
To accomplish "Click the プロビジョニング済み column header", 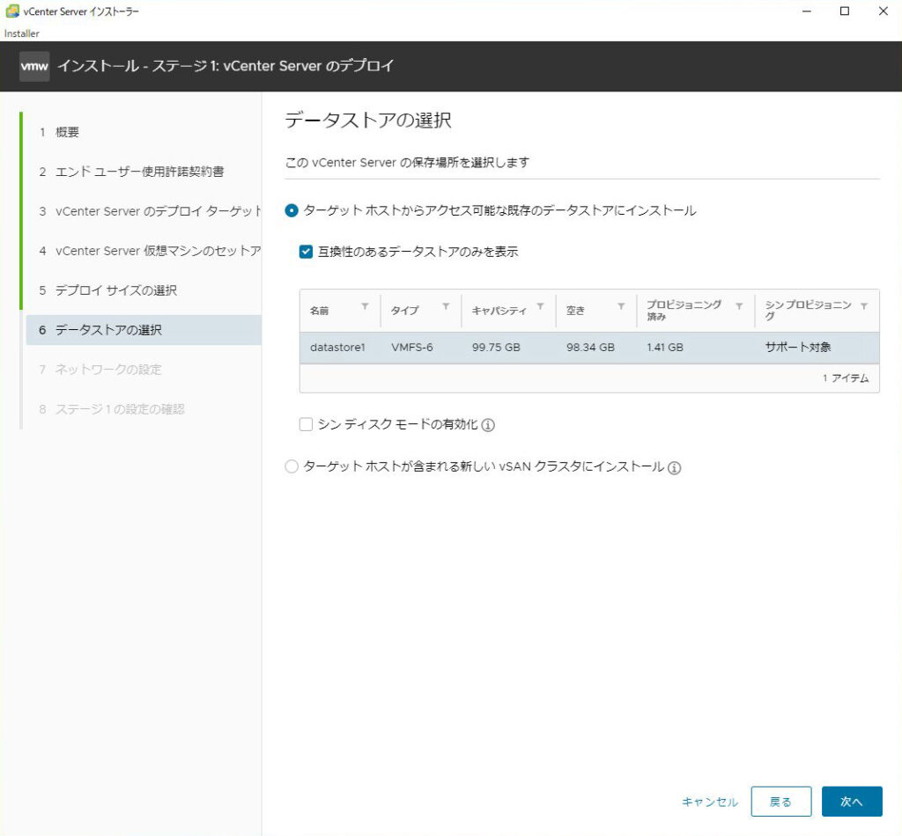I will point(684,311).
